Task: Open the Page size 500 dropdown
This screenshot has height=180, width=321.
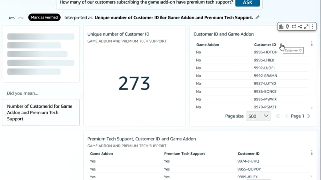Action: click(258, 116)
